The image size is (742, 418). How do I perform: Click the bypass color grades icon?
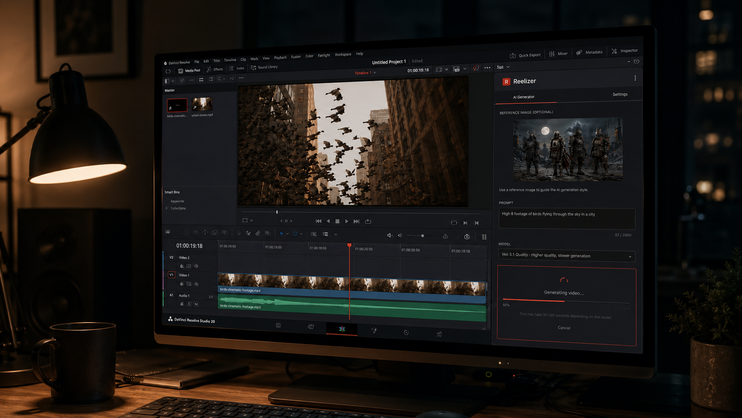(x=476, y=68)
